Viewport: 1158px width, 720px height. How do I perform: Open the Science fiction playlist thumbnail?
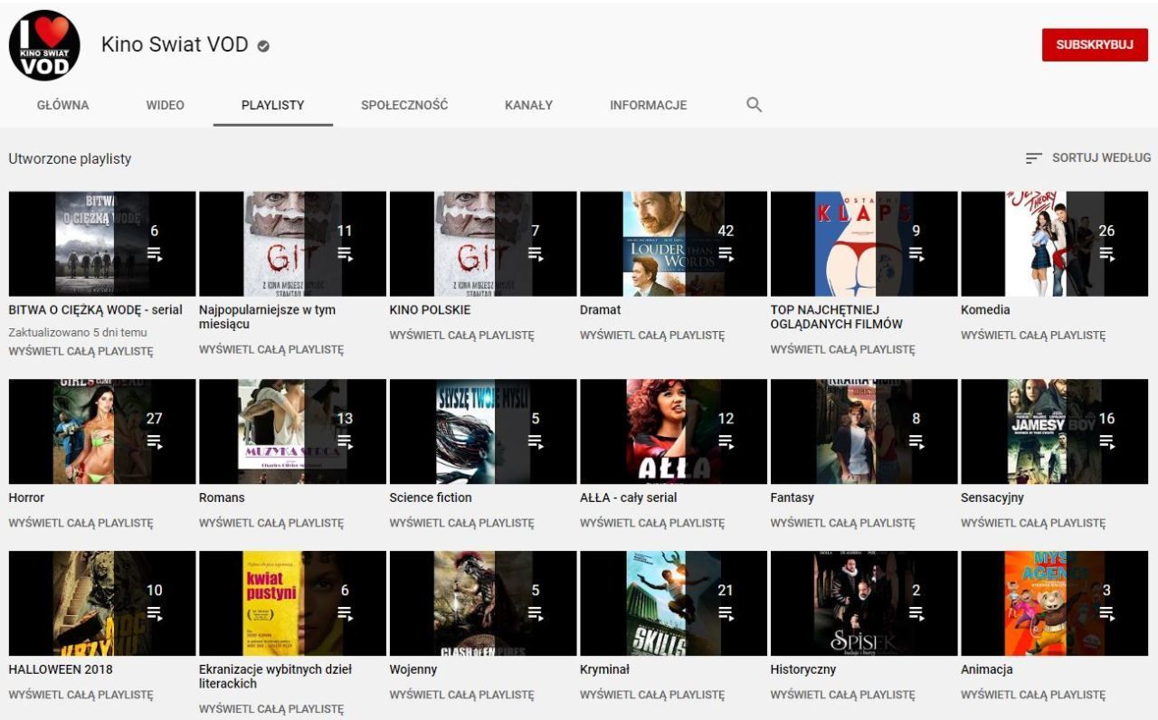[x=483, y=431]
